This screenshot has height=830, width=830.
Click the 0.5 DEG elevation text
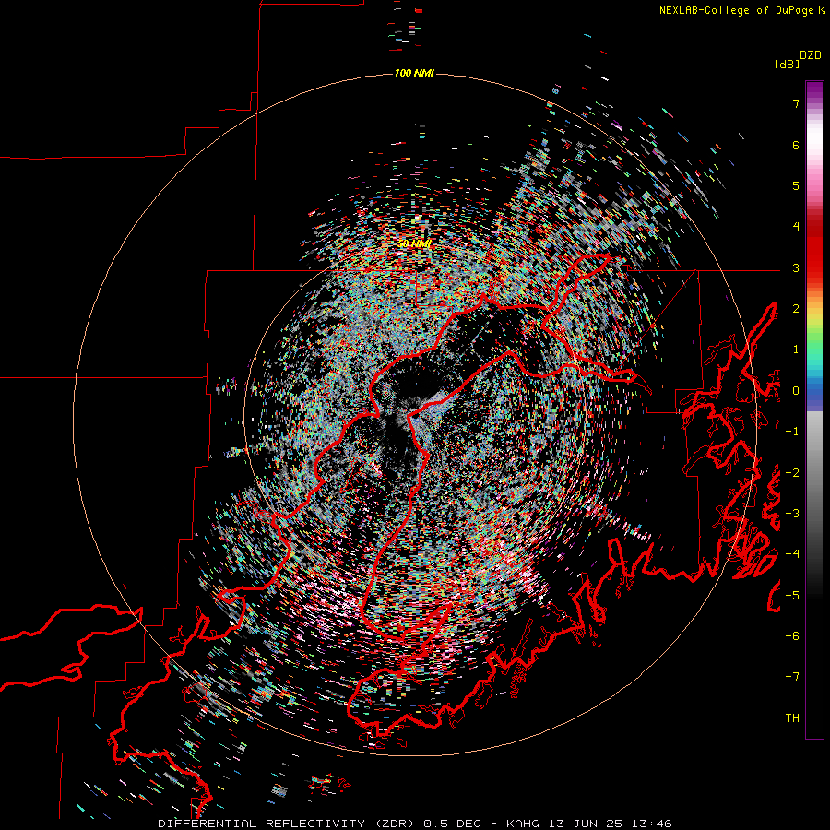pyautogui.click(x=452, y=824)
